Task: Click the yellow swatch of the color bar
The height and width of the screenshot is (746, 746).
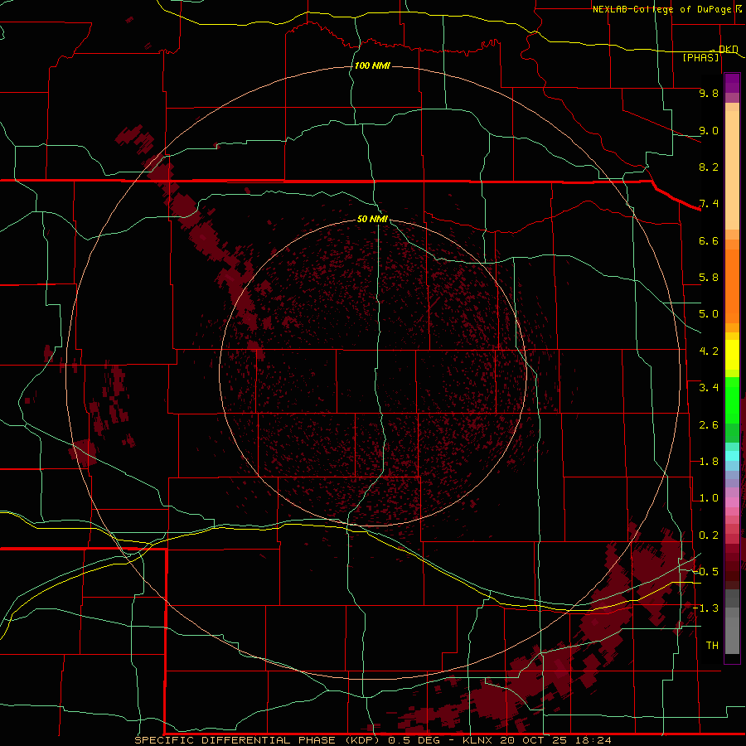Action: pos(732,355)
